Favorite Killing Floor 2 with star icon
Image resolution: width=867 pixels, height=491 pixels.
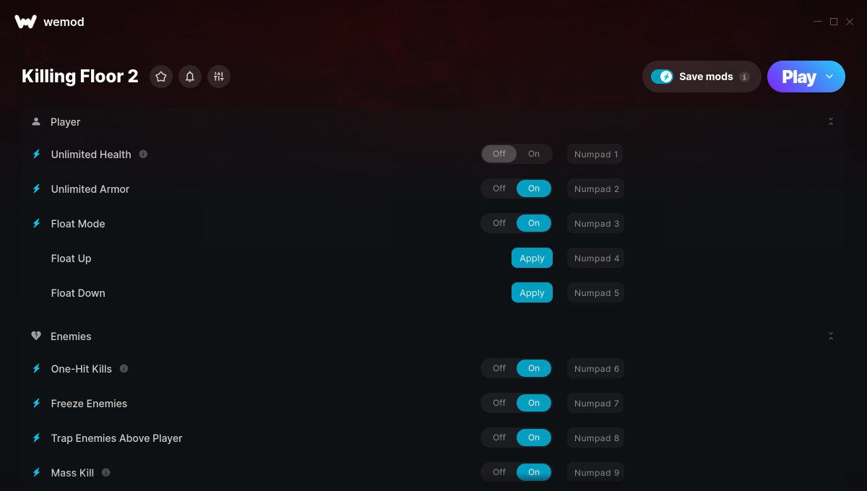tap(161, 77)
